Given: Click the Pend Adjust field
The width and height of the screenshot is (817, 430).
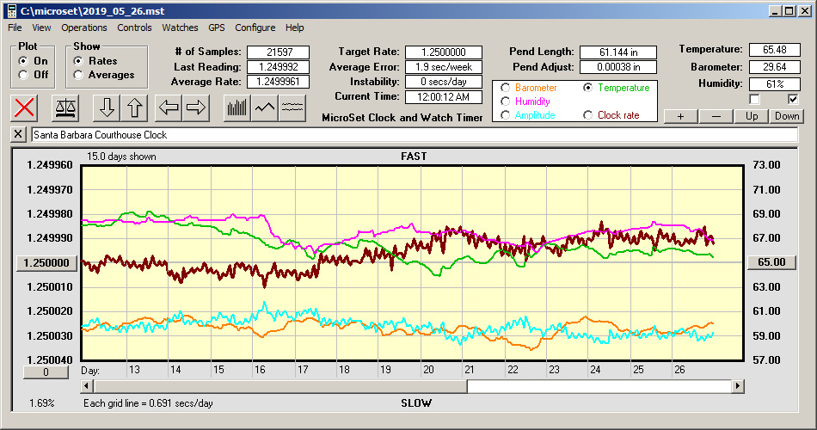Looking at the screenshot, I should [618, 67].
